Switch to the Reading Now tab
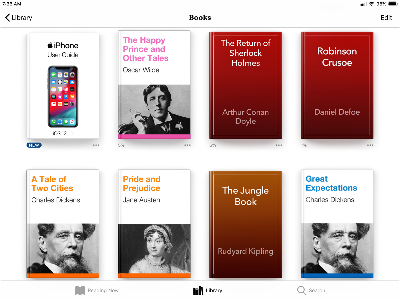Viewport: 400px width, 300px height. pos(103,291)
